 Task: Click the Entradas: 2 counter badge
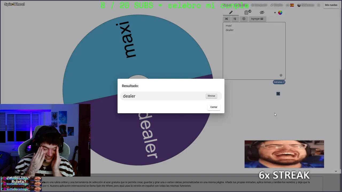(279, 82)
